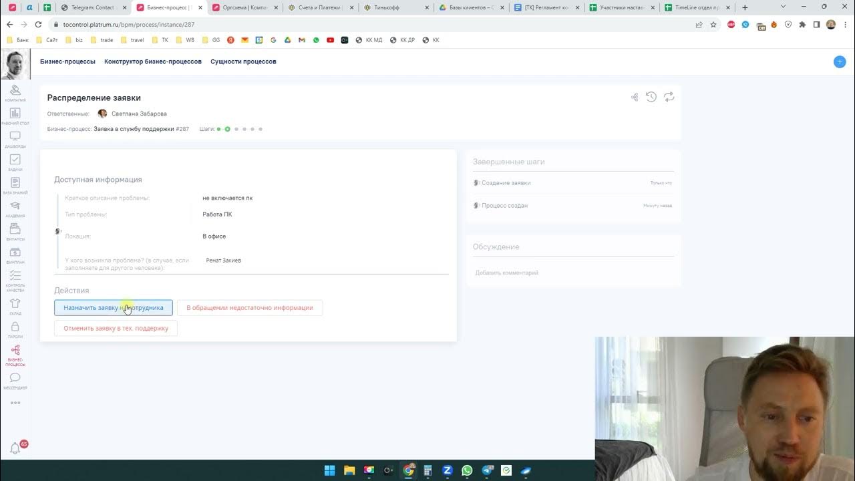Switch to Telegram: Contact browser tab
Screen dimensions: 855x481
pos(93,7)
